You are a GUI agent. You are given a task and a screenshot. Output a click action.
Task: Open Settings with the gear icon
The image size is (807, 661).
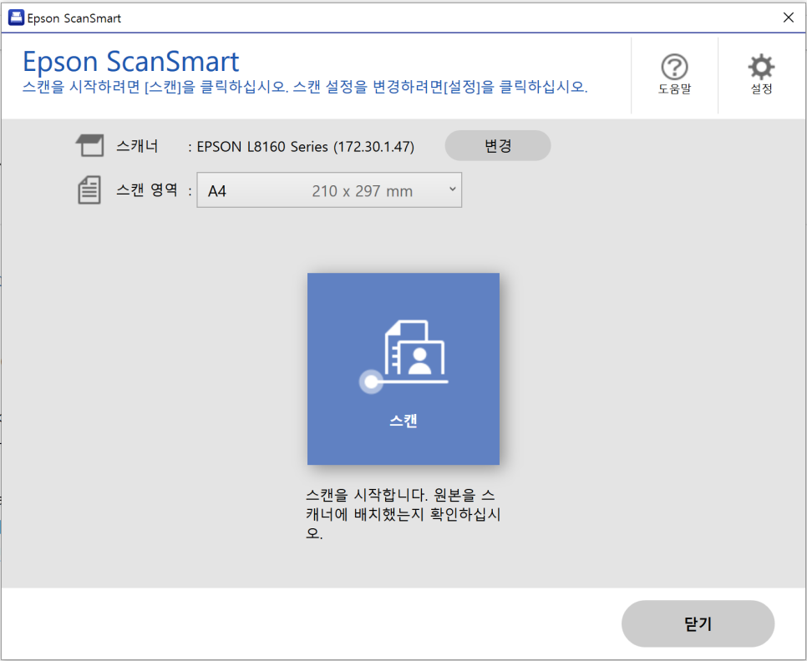coord(759,65)
